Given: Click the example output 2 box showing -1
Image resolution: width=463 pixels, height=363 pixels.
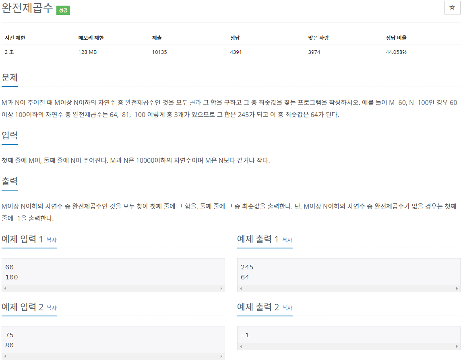Looking at the screenshot, I should [x=349, y=338].
